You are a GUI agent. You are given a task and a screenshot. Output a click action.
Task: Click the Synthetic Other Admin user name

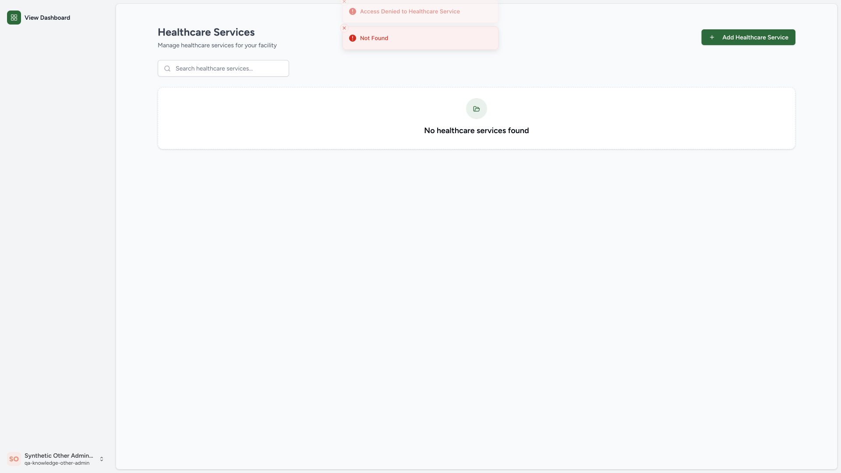click(x=59, y=455)
